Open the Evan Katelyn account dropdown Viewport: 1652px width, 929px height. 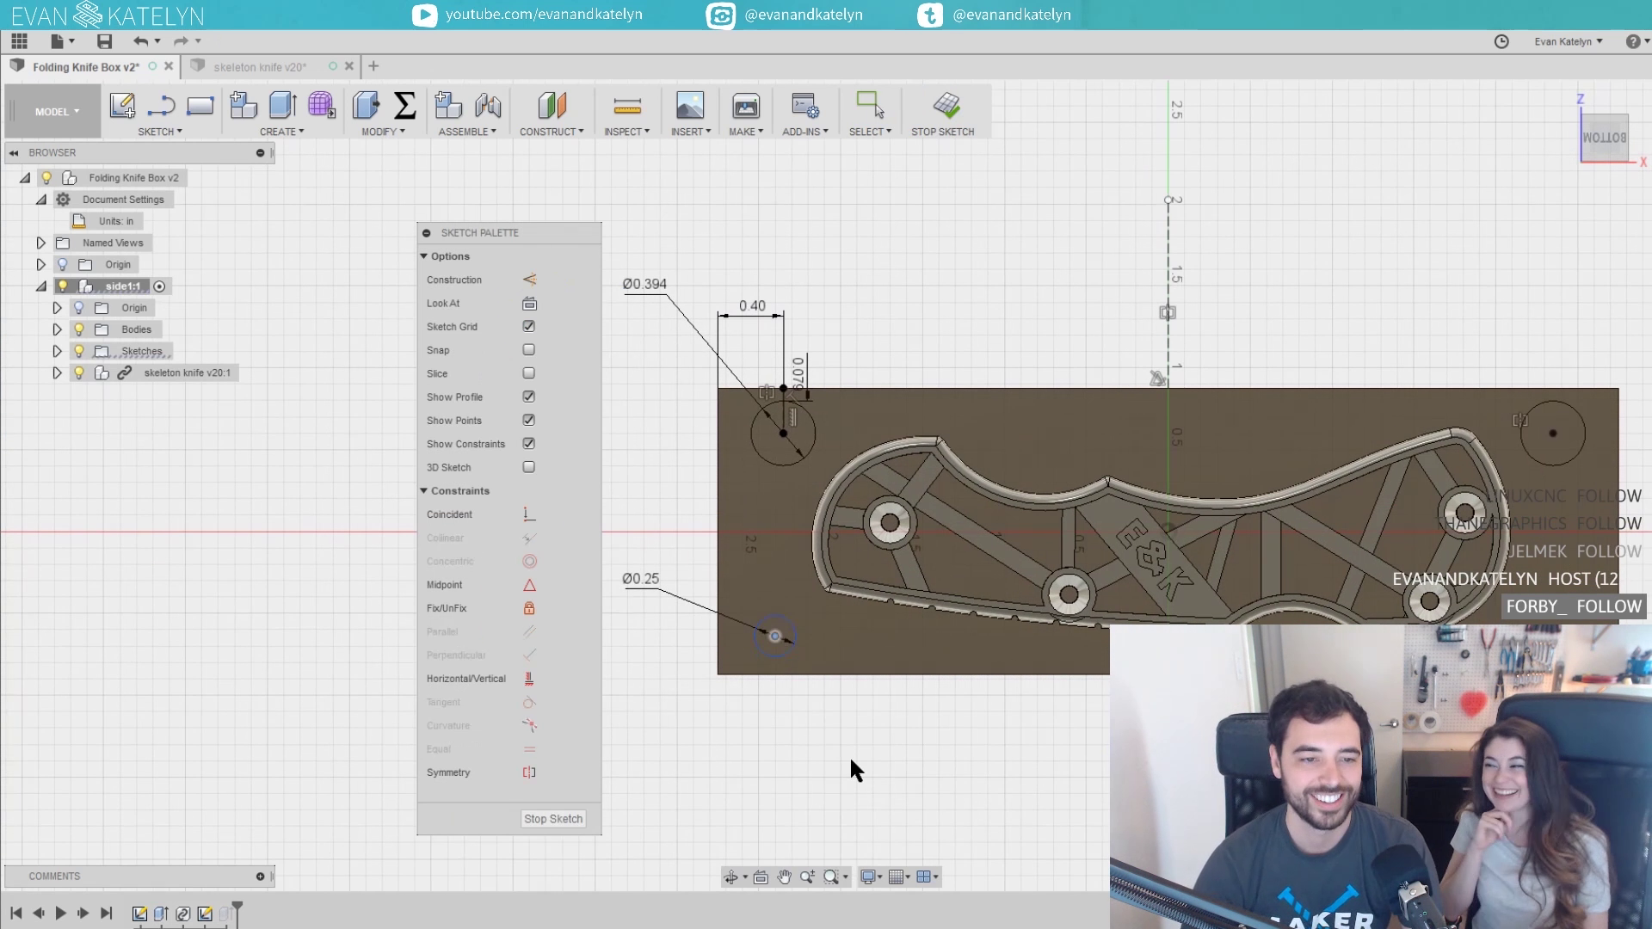click(x=1568, y=41)
